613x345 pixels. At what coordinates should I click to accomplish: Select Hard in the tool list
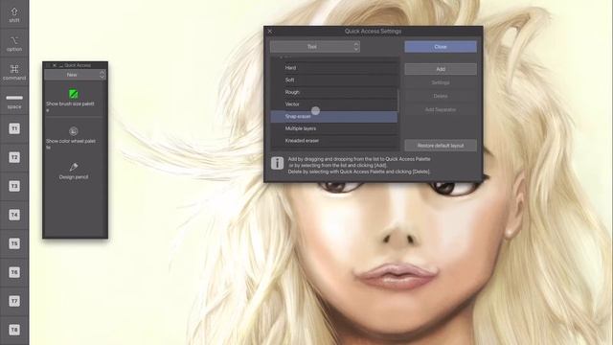coord(334,68)
